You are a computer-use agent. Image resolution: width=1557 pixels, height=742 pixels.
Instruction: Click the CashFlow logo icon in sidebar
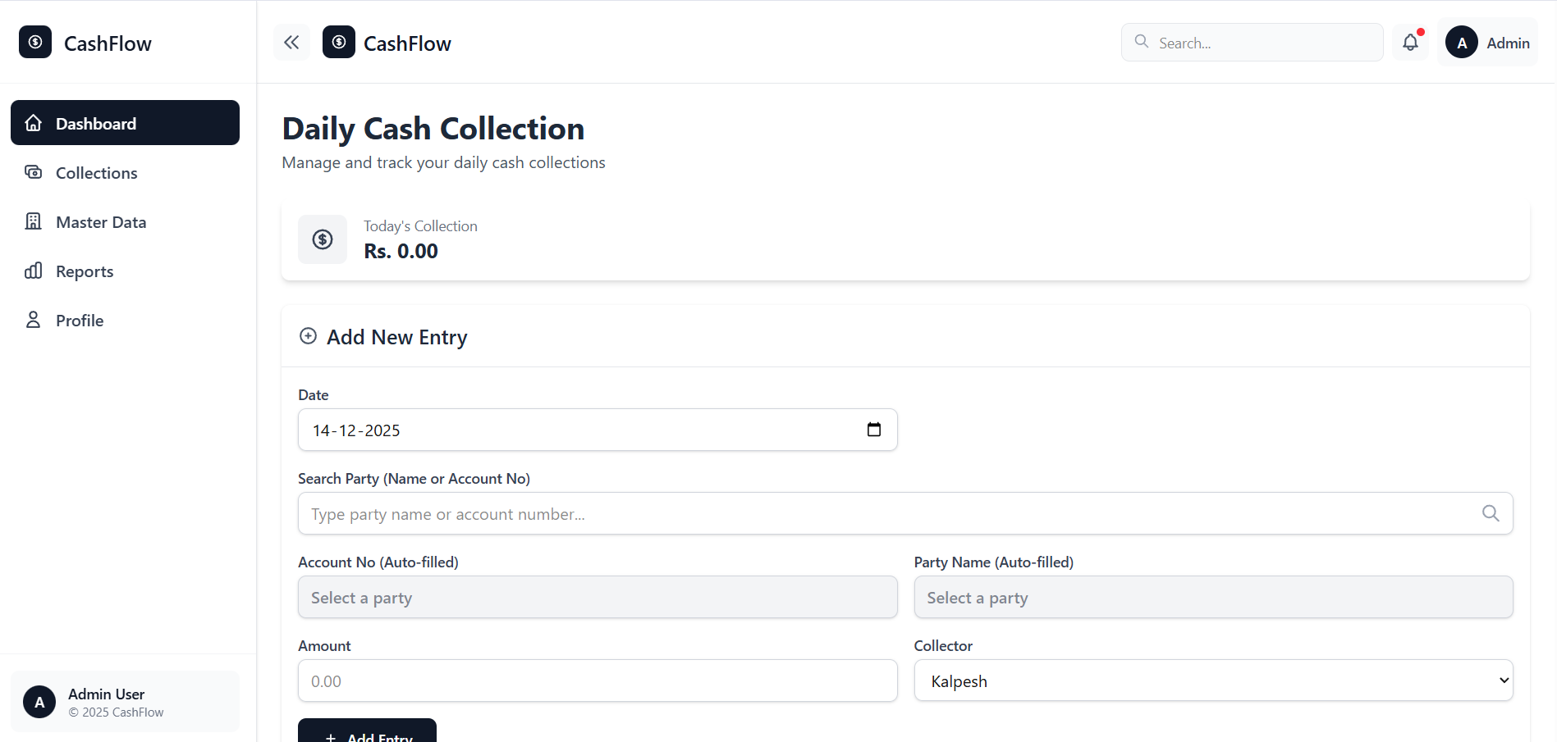tap(35, 42)
